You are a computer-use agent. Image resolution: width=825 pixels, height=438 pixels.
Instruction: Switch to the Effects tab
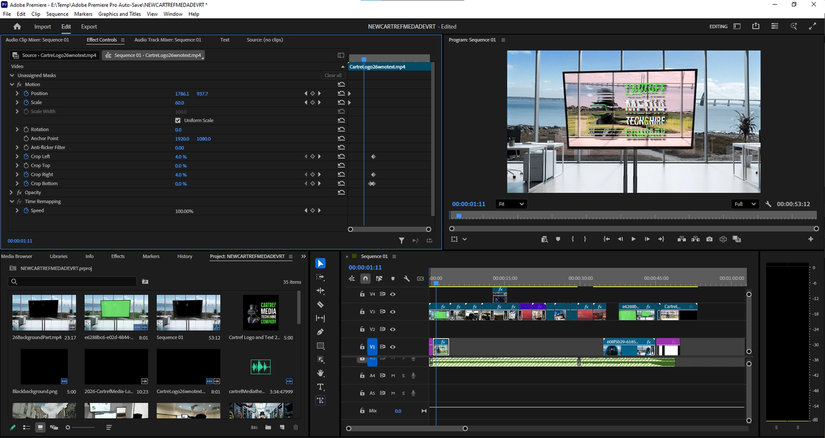pyautogui.click(x=118, y=257)
